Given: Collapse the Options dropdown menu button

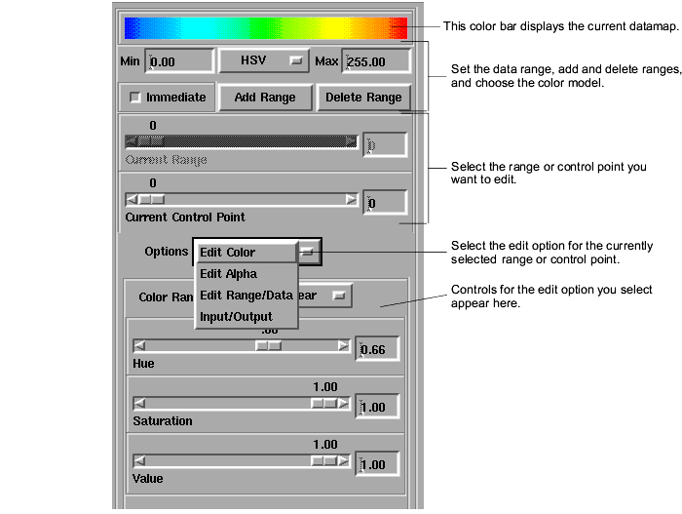Looking at the screenshot, I should point(307,252).
